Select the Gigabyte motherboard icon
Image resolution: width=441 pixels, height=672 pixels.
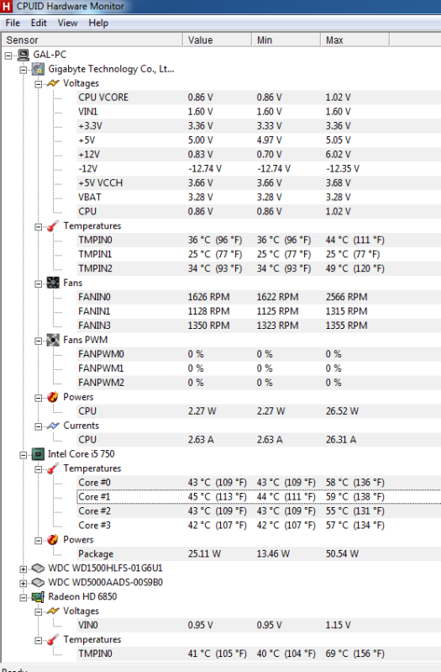[38, 69]
